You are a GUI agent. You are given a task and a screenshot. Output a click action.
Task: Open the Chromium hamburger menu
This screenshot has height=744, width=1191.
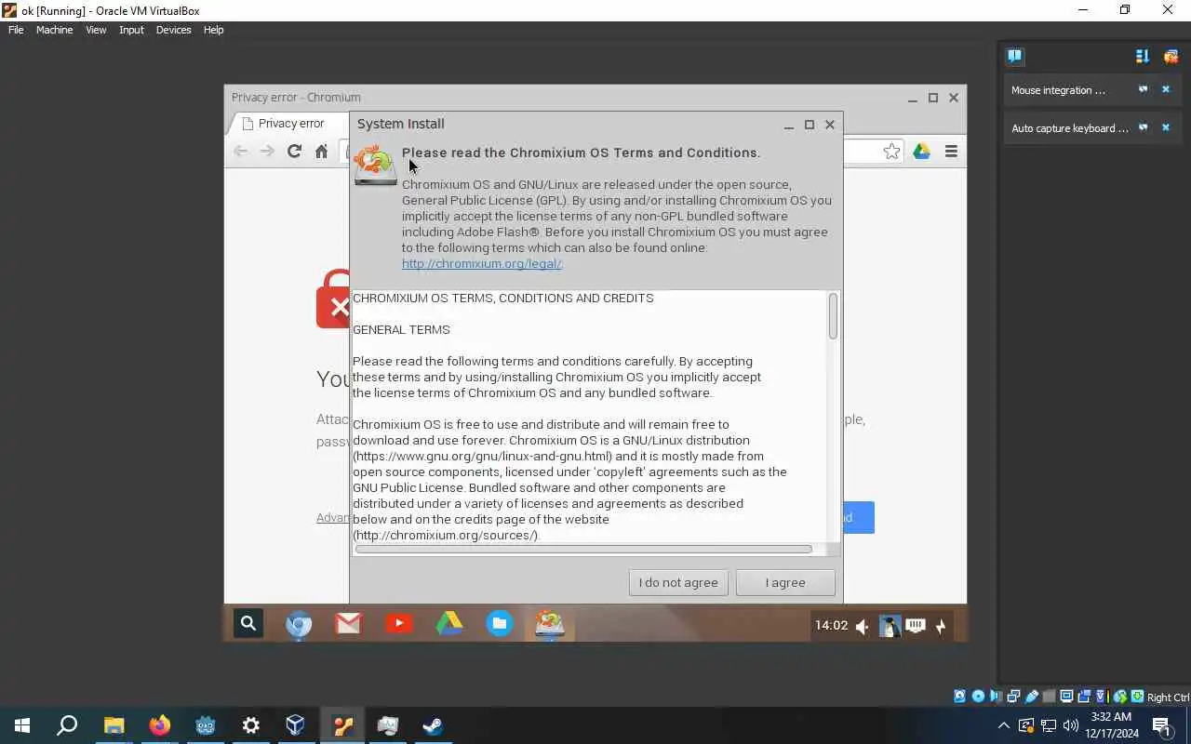tap(951, 151)
